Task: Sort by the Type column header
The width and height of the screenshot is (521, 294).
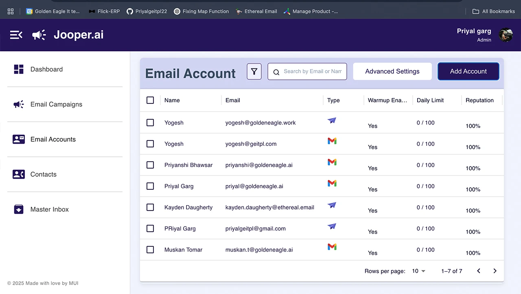Action: [333, 100]
